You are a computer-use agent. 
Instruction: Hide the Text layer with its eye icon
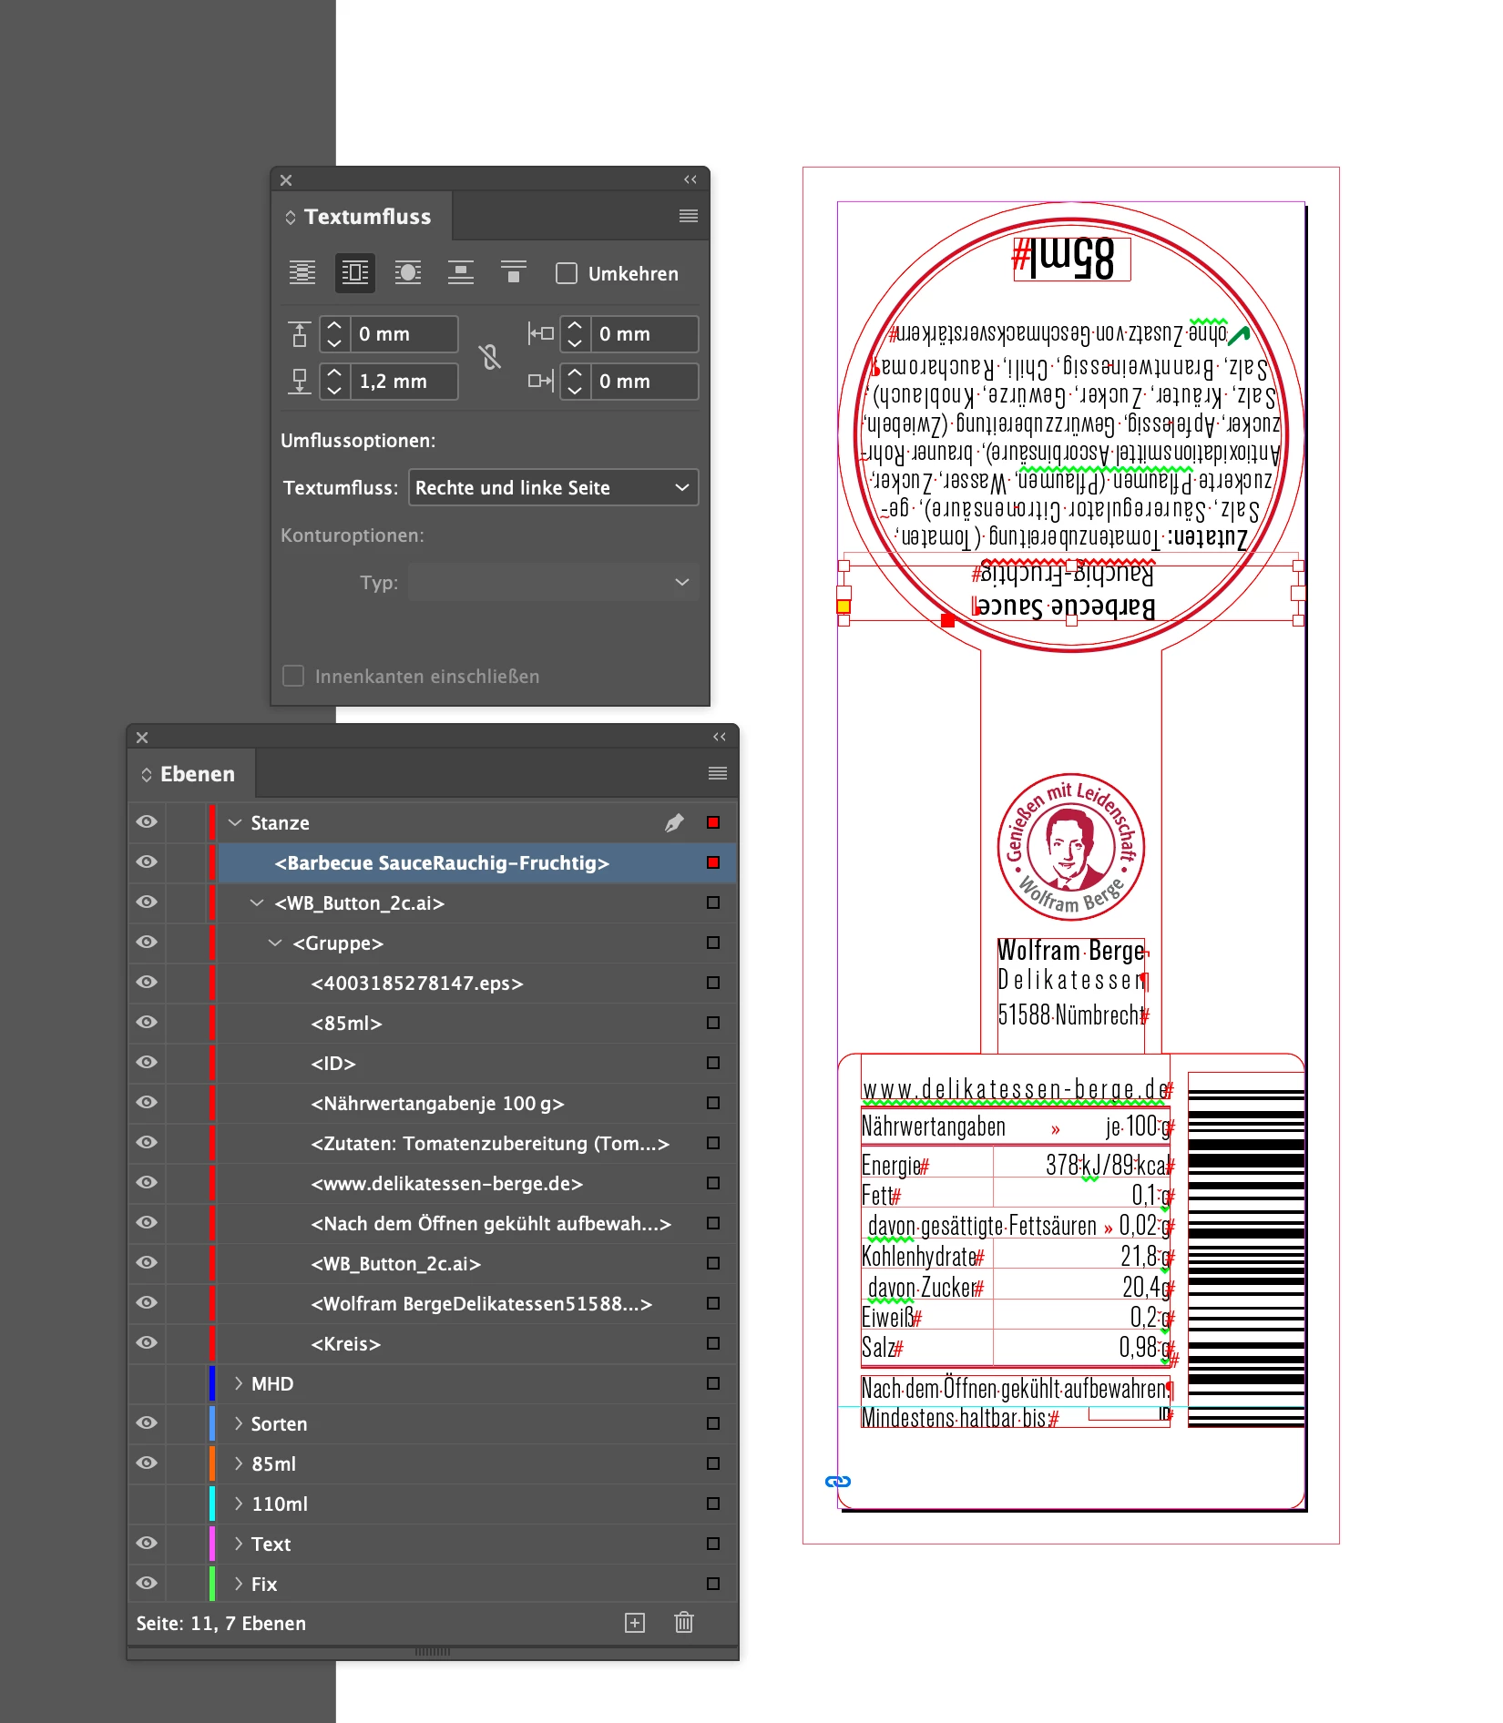[x=147, y=1544]
